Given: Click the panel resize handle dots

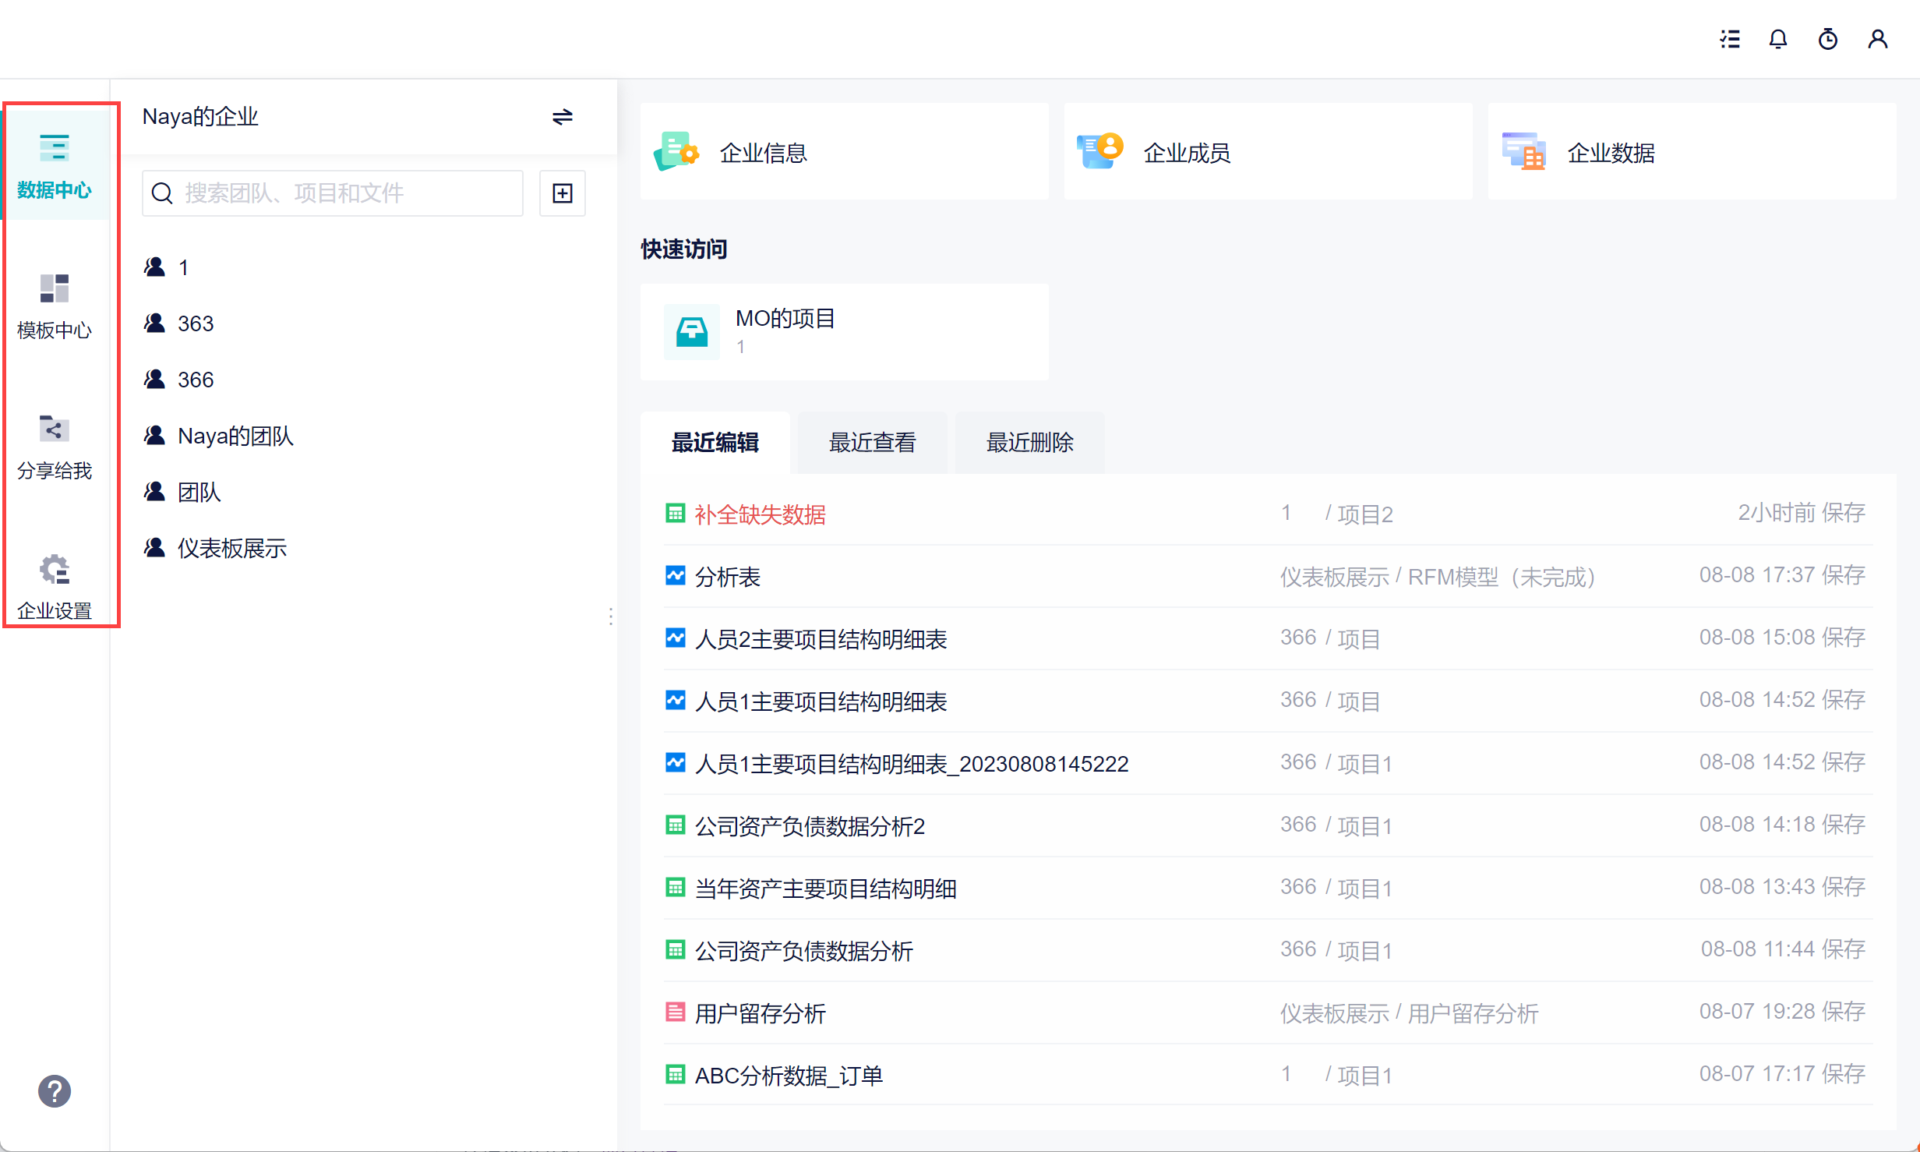Looking at the screenshot, I should [x=610, y=617].
